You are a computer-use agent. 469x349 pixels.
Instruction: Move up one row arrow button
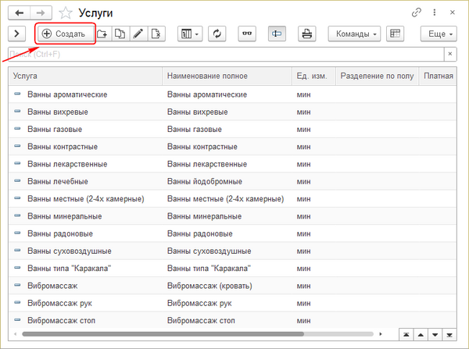(421, 335)
